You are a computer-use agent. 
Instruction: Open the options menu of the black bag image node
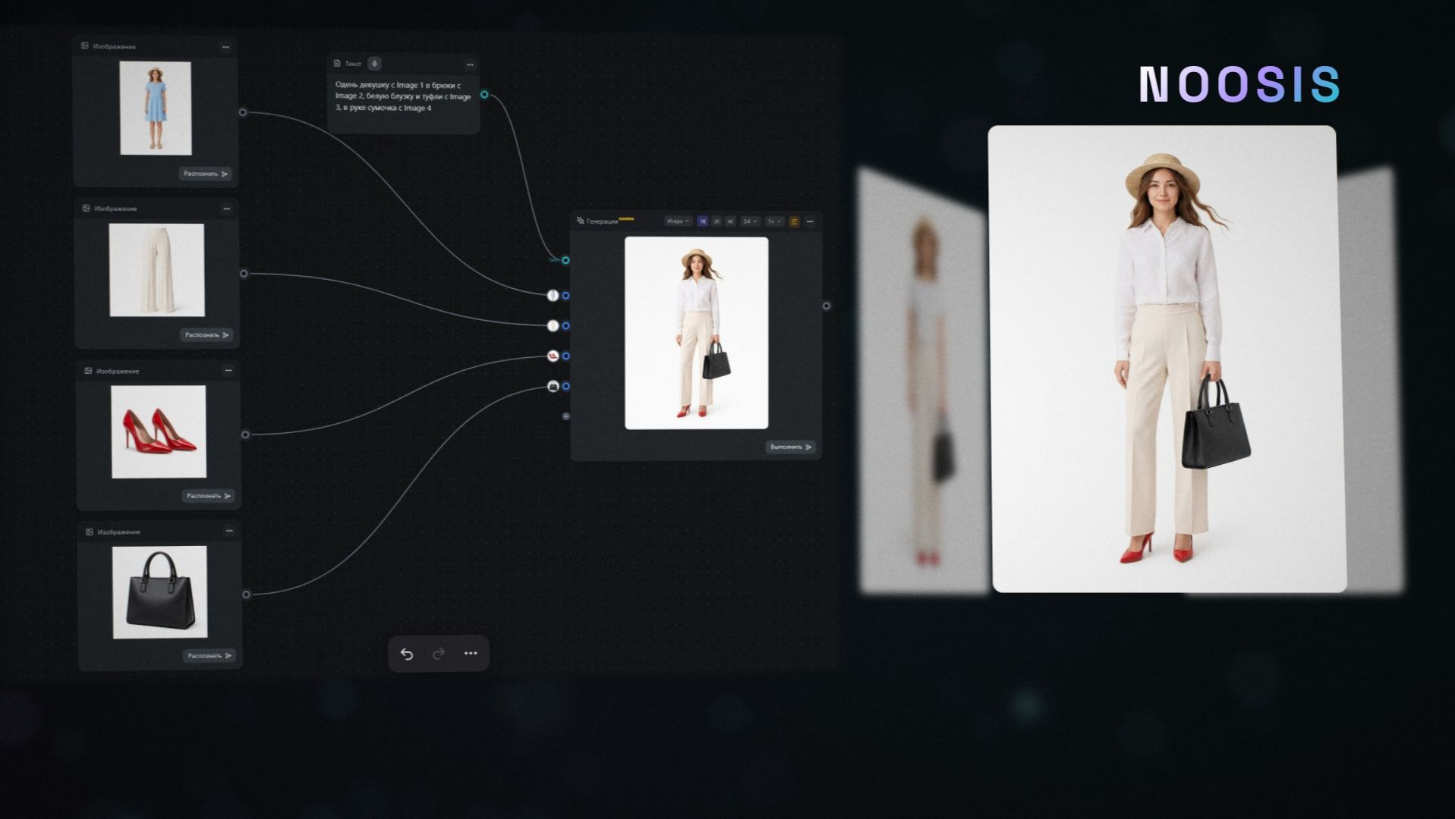pos(228,531)
